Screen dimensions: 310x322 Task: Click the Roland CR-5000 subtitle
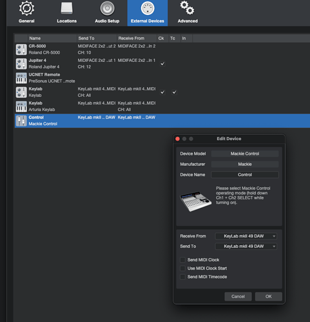pyautogui.click(x=44, y=53)
